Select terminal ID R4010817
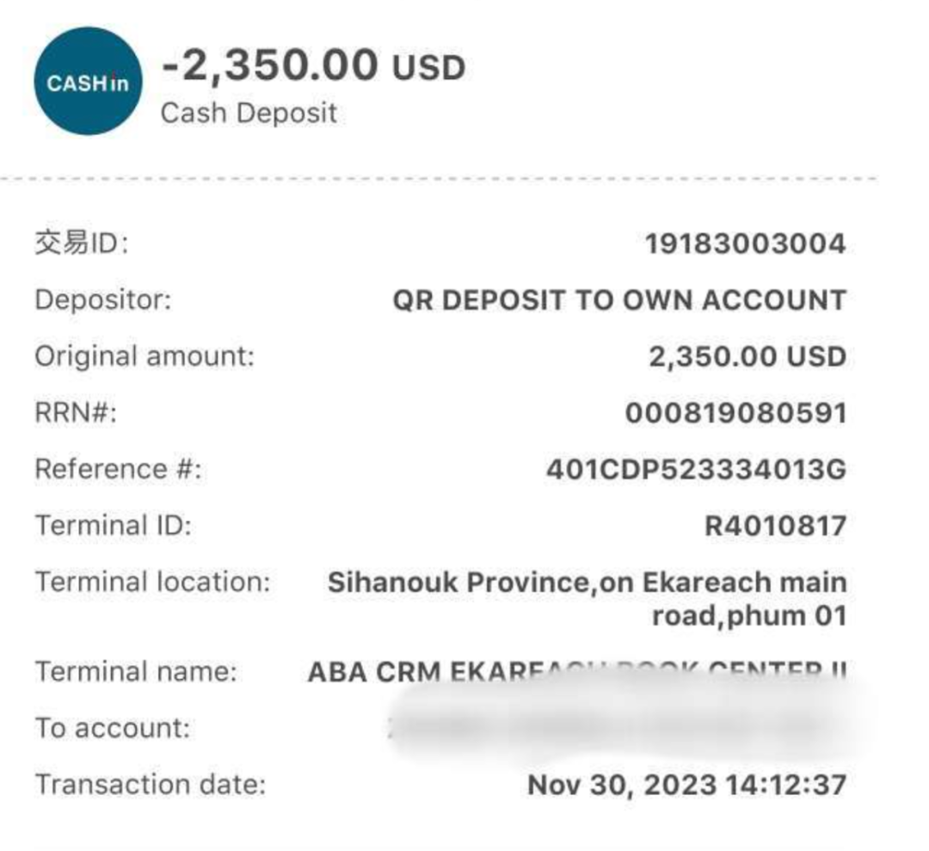The height and width of the screenshot is (851, 929). (776, 526)
